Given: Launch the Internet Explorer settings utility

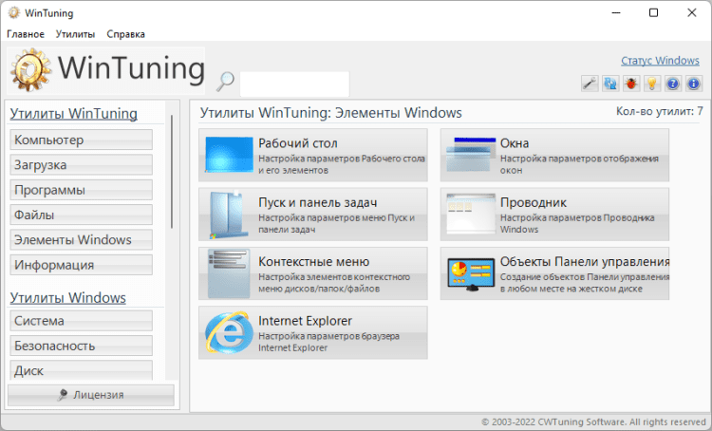Looking at the screenshot, I should pos(313,332).
